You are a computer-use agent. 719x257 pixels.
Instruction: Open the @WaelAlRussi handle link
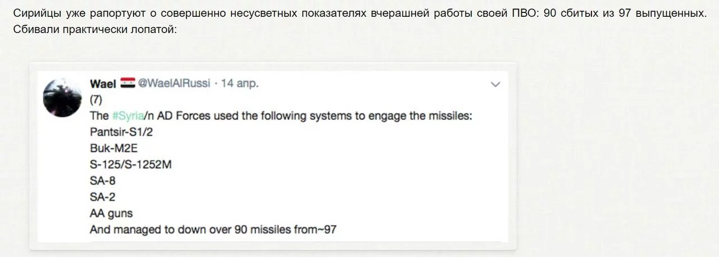pyautogui.click(x=174, y=83)
